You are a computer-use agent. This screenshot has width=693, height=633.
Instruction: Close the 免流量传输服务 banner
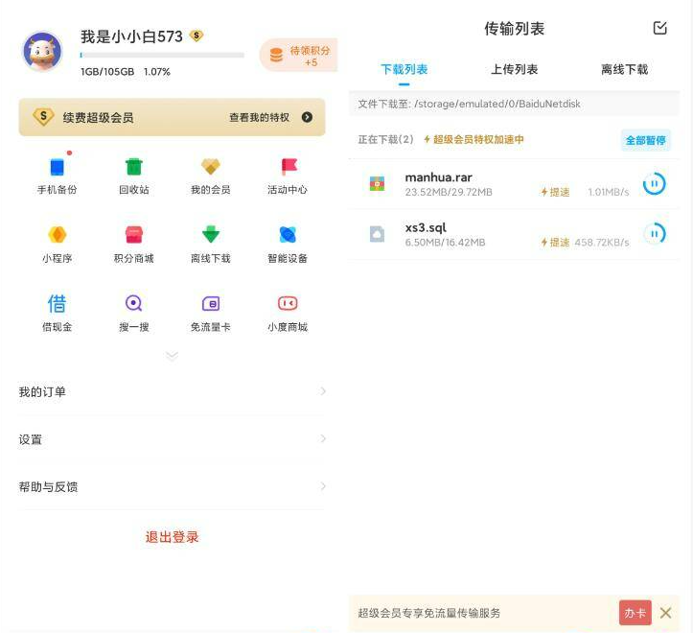tap(665, 613)
